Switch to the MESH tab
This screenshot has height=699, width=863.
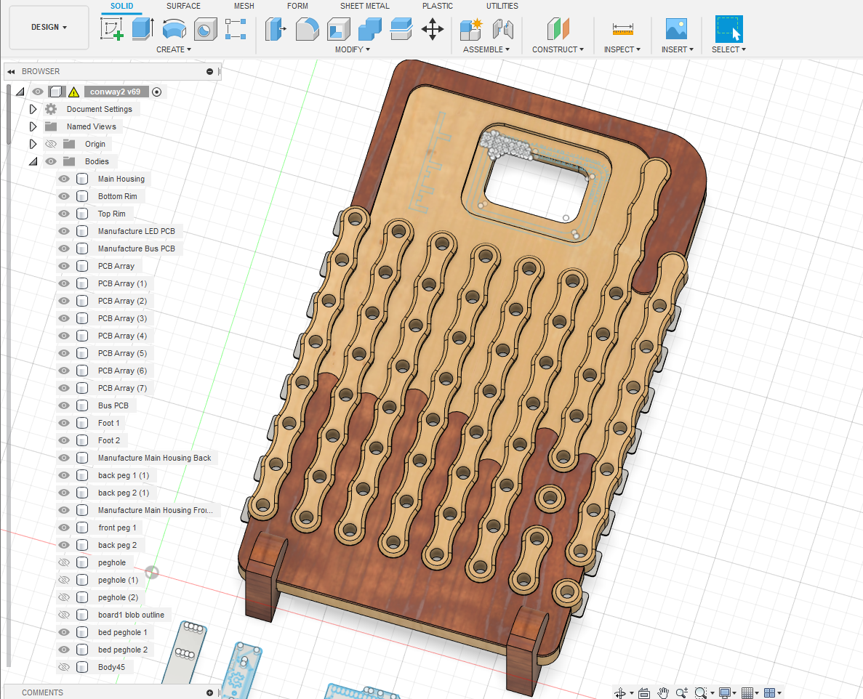click(x=244, y=6)
